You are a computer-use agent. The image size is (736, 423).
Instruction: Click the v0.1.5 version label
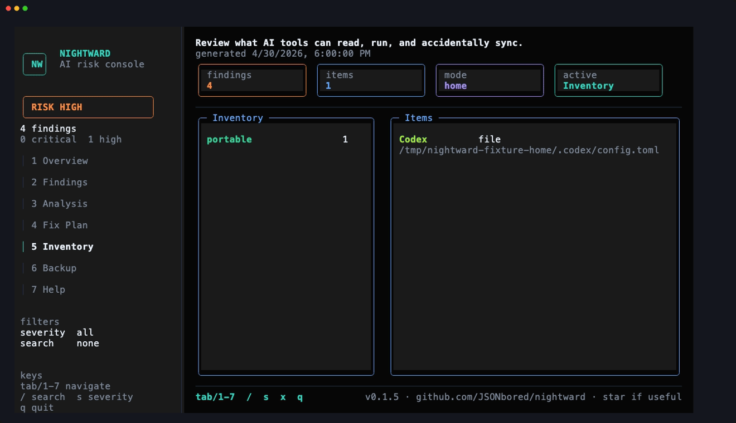click(382, 397)
